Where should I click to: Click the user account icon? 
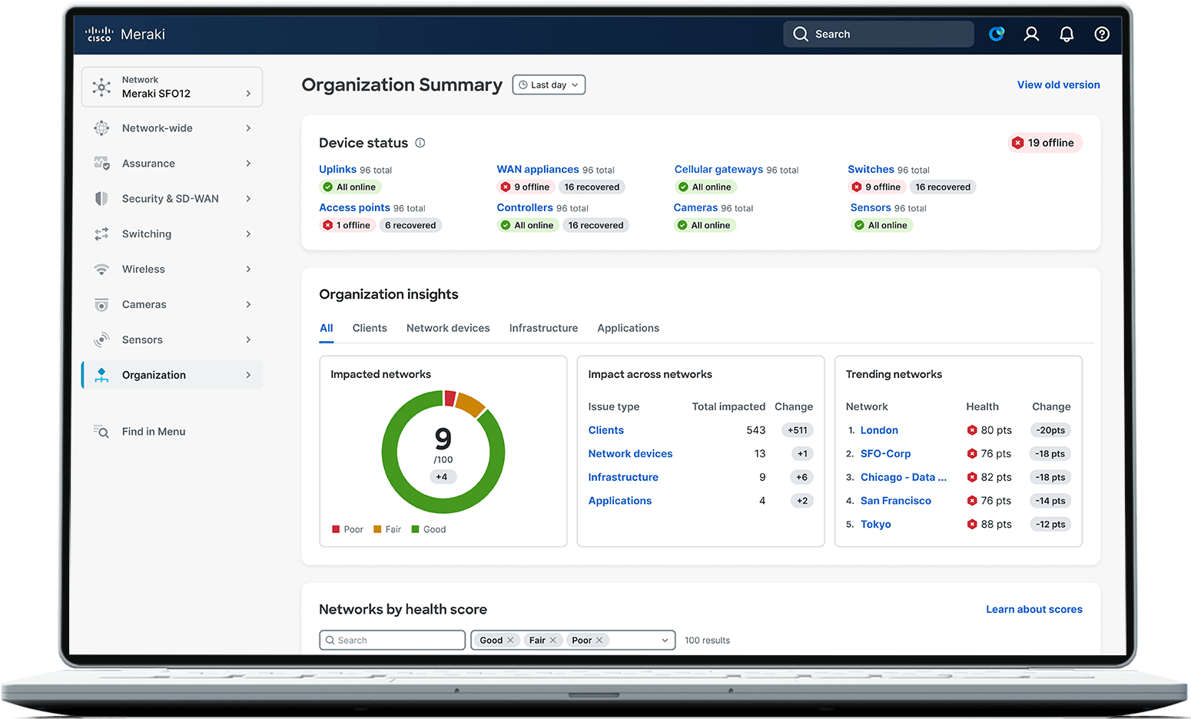pos(1031,34)
